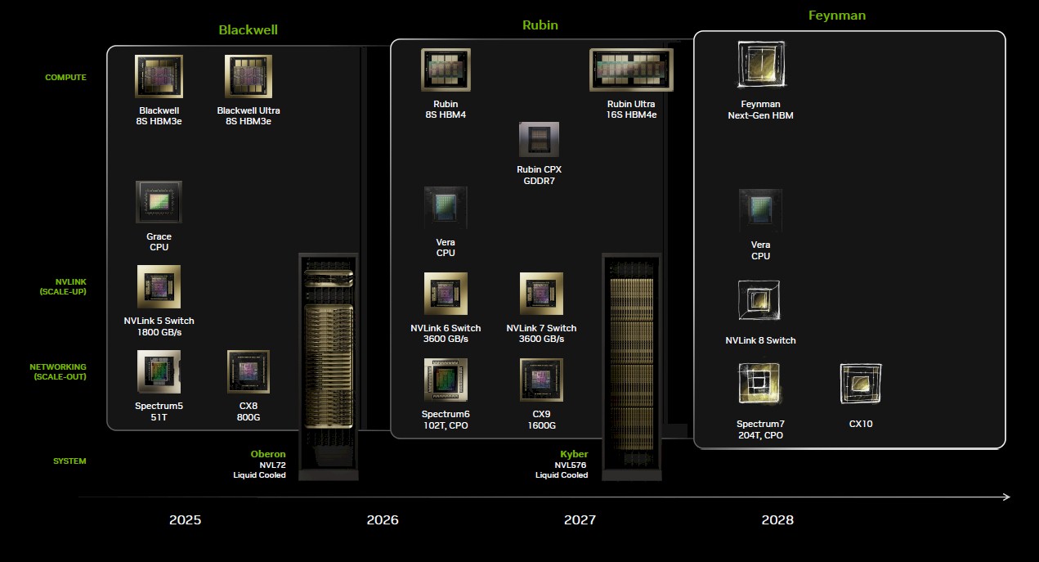The height and width of the screenshot is (562, 1039).
Task: Click the Spectrum5 51T chip icon
Action: (x=159, y=371)
